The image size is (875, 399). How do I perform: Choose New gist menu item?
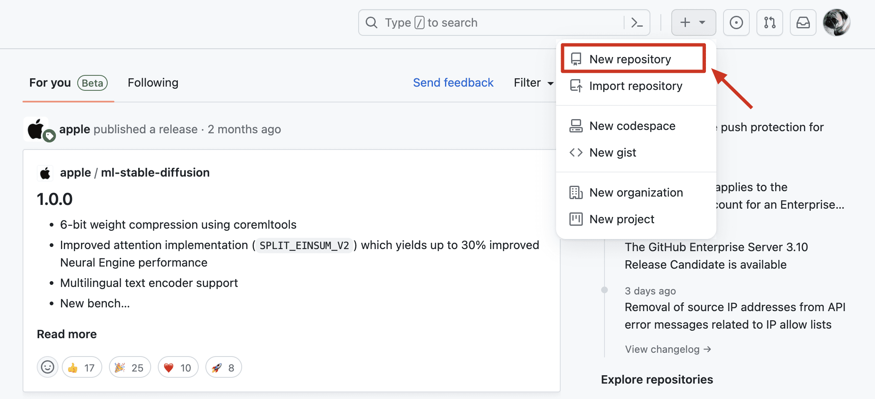[636, 152]
